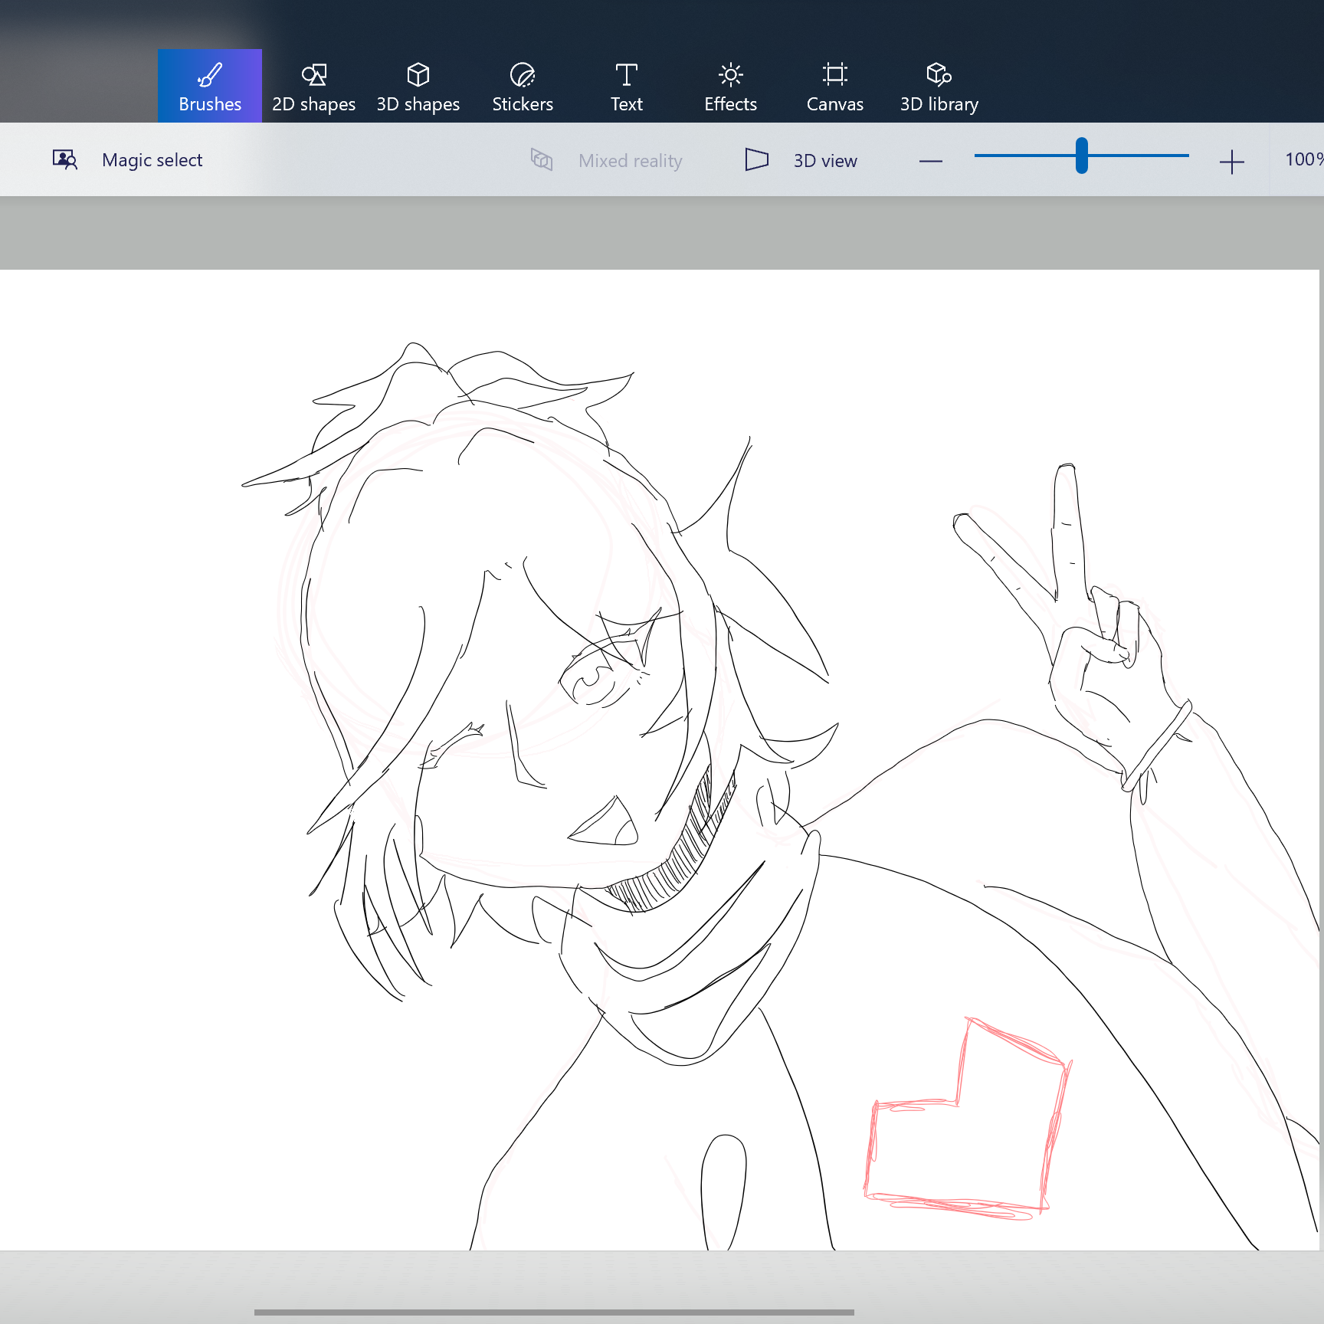
Task: Click the zoom out minus button
Action: click(931, 161)
